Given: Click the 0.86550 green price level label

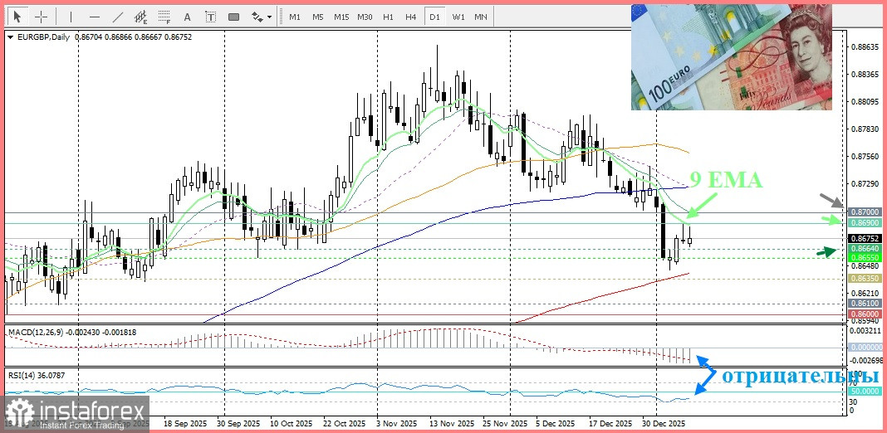Looking at the screenshot, I should [864, 258].
